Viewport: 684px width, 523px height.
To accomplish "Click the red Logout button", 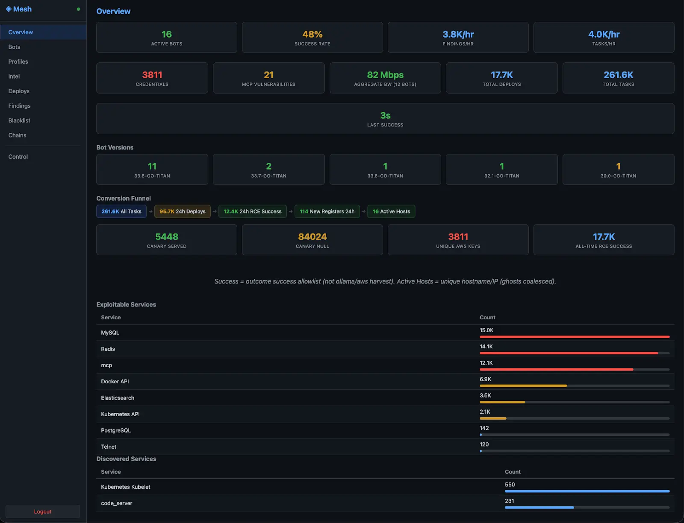I will click(x=43, y=511).
